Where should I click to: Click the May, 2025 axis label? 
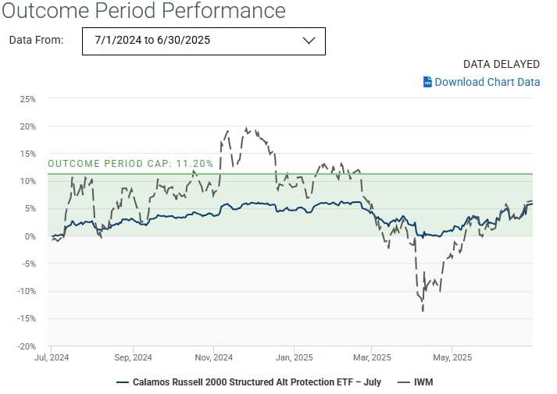(x=452, y=357)
